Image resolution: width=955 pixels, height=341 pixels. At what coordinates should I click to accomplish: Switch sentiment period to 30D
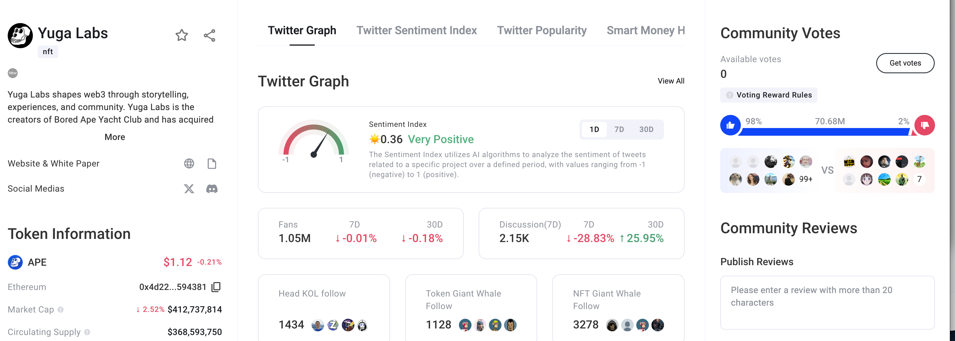(x=646, y=130)
